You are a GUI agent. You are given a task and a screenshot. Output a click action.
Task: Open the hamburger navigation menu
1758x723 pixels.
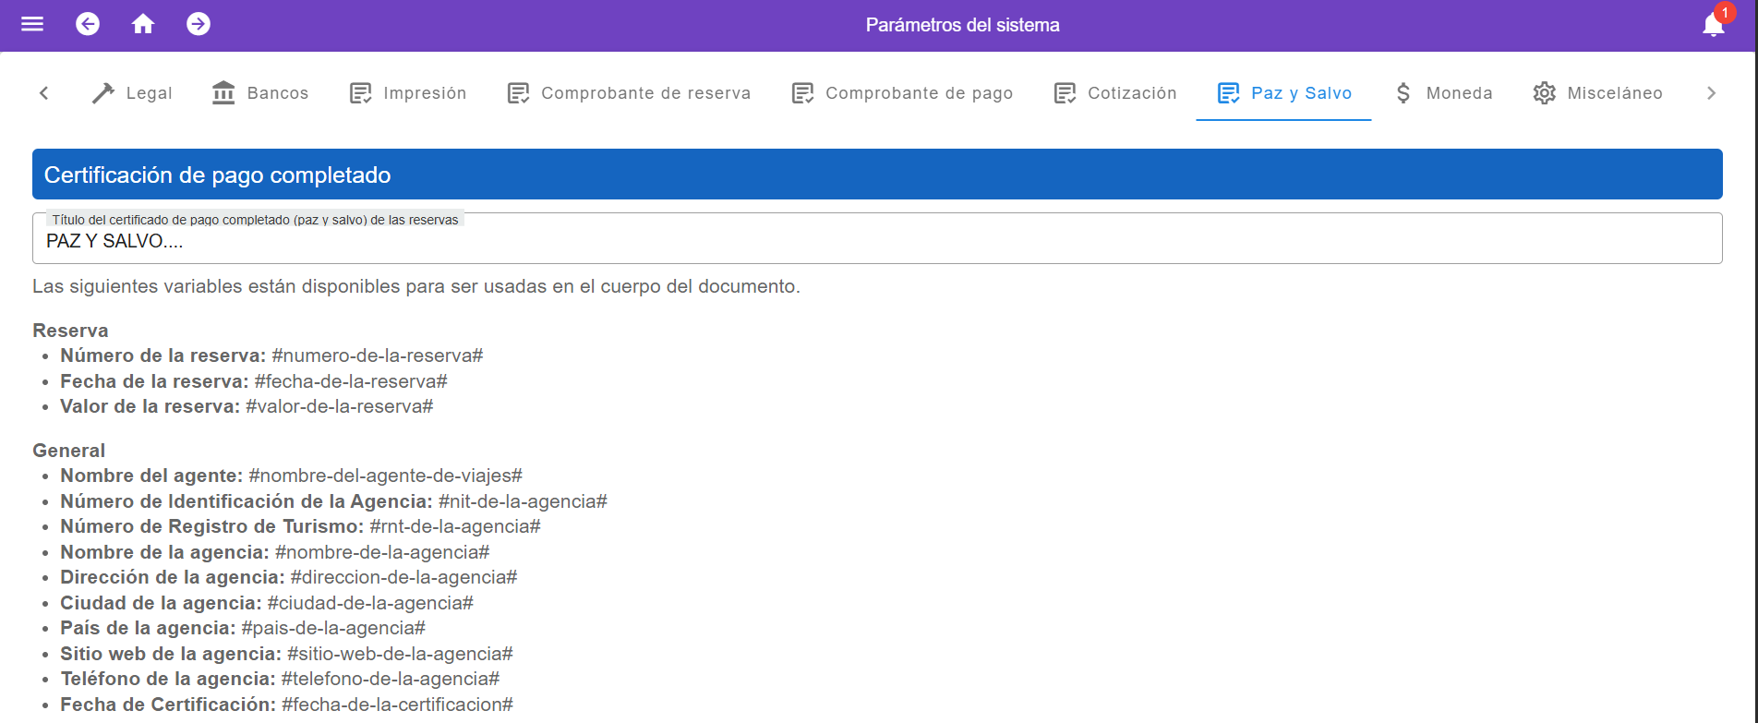[x=32, y=24]
